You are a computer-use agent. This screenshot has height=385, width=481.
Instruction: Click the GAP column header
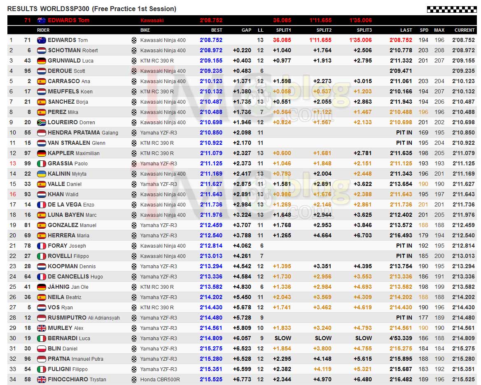click(246, 30)
